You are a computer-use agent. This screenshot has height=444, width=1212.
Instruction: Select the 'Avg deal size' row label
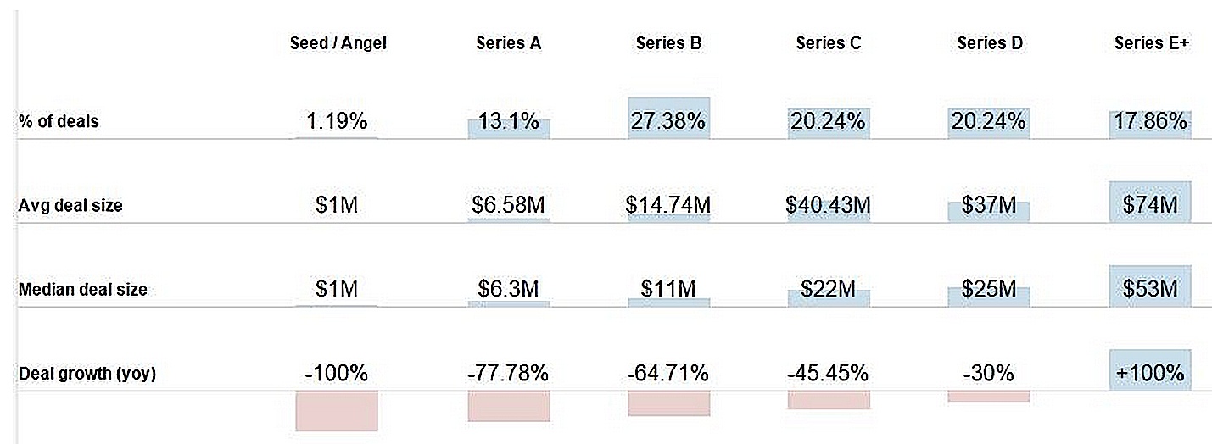coord(70,206)
